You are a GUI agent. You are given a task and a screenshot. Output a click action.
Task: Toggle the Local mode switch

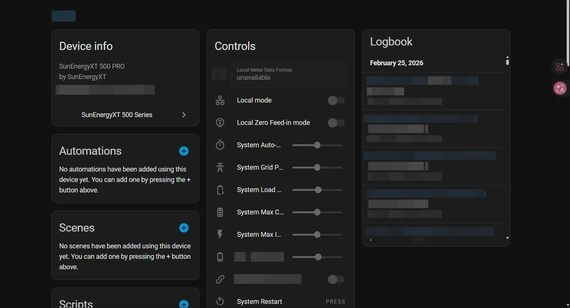click(336, 100)
